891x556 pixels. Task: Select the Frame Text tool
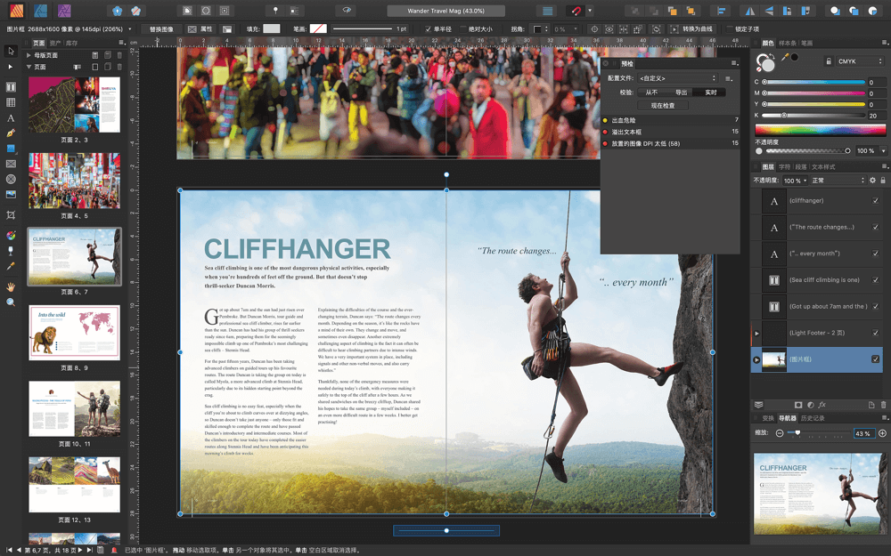(x=10, y=87)
